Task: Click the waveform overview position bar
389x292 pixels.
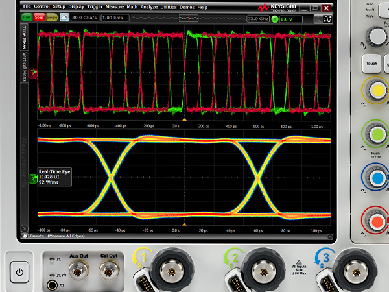Action: [188, 18]
